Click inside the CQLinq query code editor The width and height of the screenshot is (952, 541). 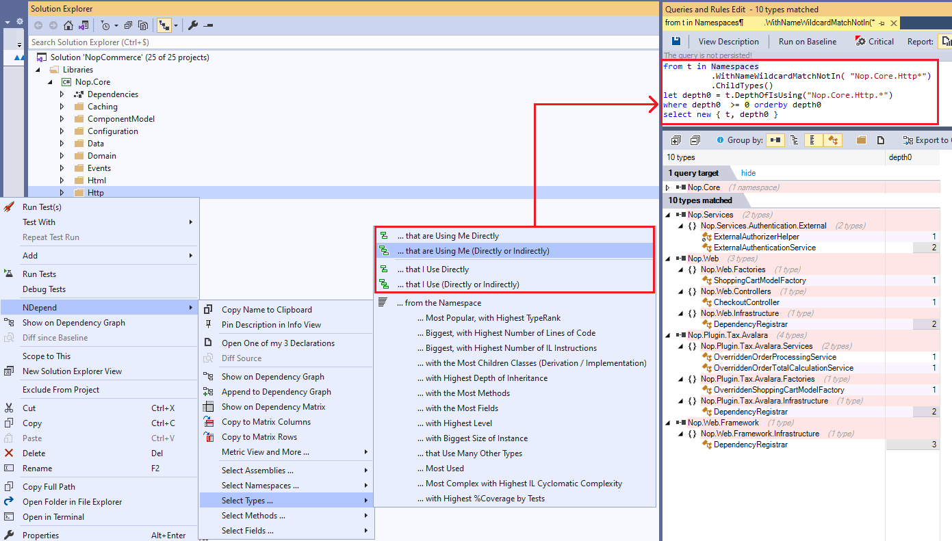[x=799, y=92]
